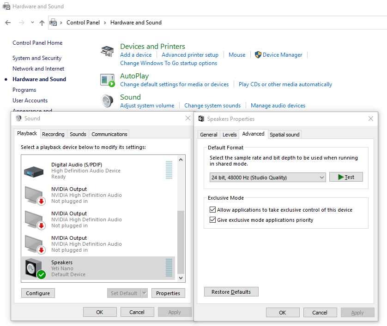The image size is (387, 326).
Task: Select the Digital Audio (S/PDIF) device icon
Action: tap(34, 171)
